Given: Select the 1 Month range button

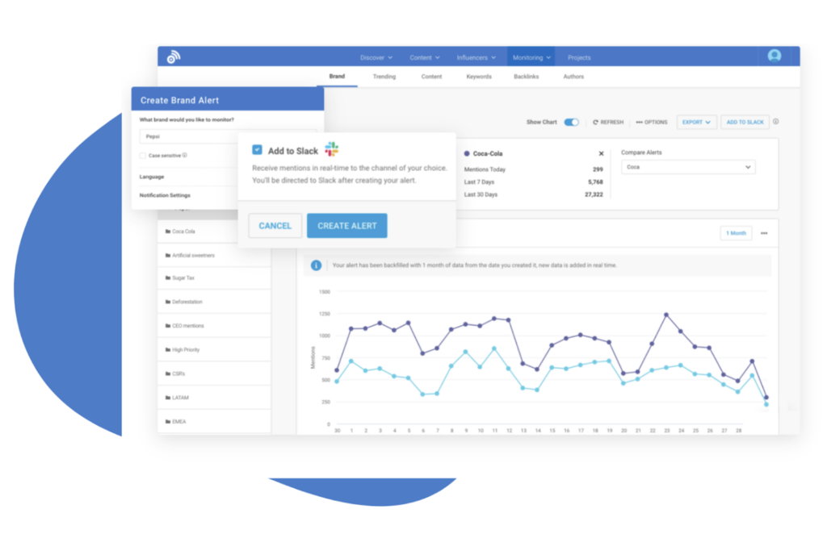Looking at the screenshot, I should coord(736,233).
